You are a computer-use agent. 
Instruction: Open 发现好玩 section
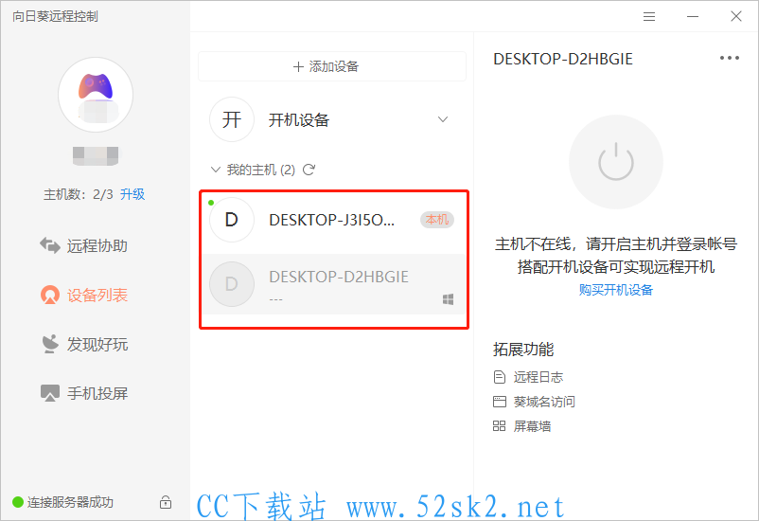tap(83, 344)
